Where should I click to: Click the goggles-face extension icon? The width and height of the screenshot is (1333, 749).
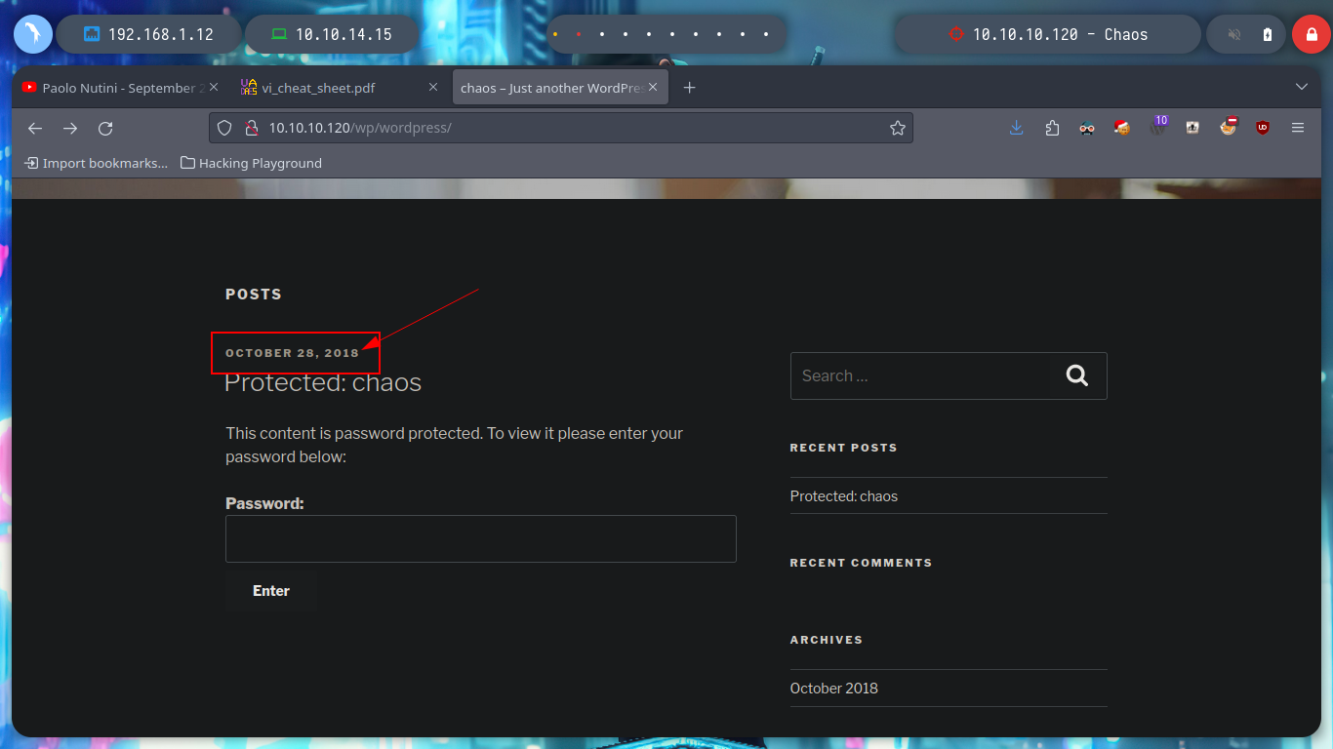click(x=1087, y=128)
